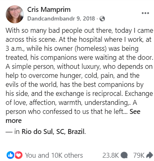Click the first line starting With so many
Image resolution: width=154 pixels, height=161 pixels.
click(79, 30)
